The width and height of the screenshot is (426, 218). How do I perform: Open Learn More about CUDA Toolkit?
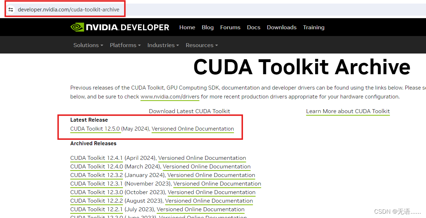tap(348, 111)
